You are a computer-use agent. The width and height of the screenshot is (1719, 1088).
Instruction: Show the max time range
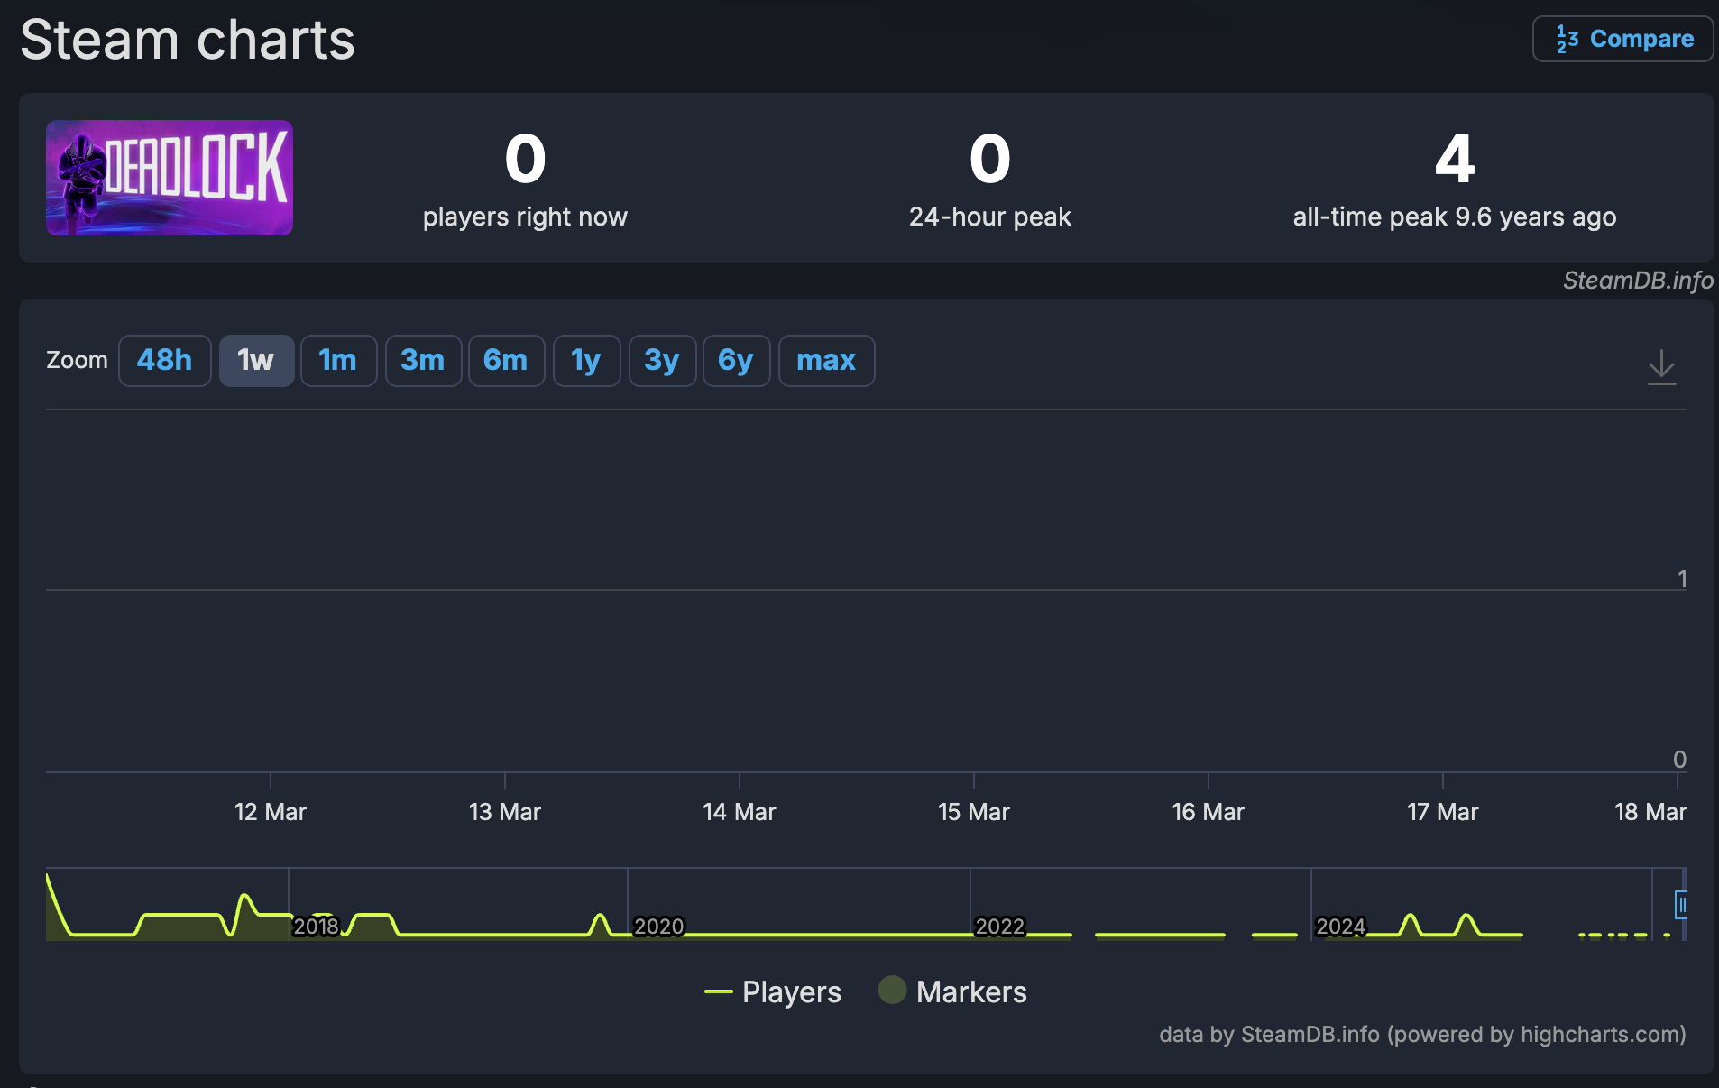click(x=826, y=361)
